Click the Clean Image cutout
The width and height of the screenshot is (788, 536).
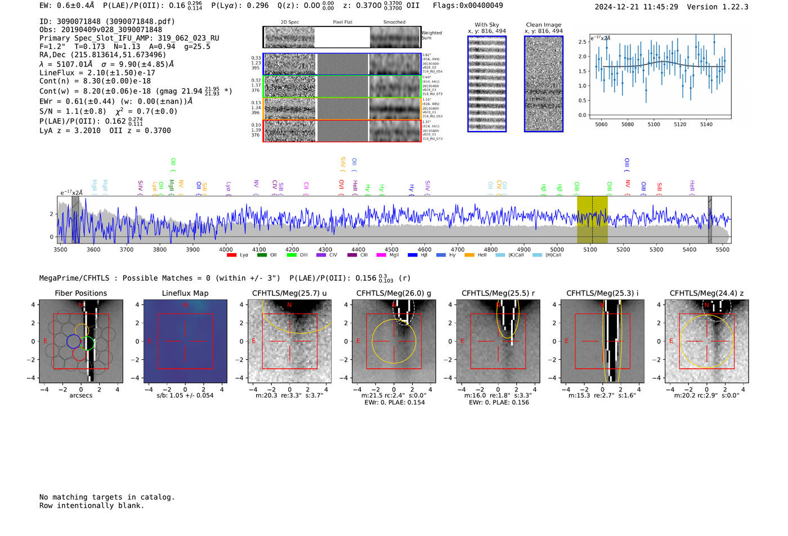(544, 84)
